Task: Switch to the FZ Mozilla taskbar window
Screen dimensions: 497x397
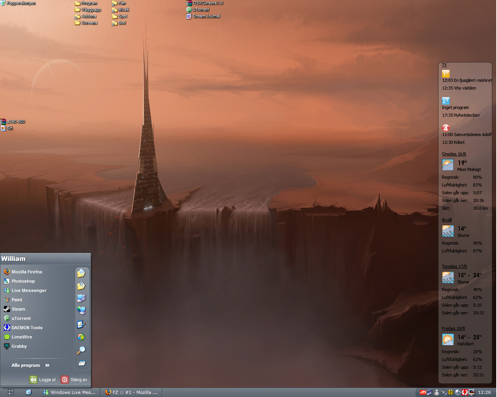Action: coord(131,392)
